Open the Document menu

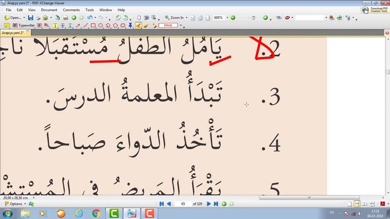pyautogui.click(x=49, y=10)
